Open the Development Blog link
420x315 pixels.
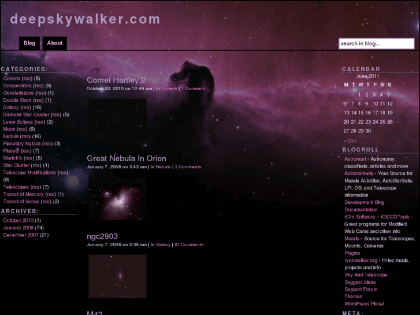coord(365,202)
